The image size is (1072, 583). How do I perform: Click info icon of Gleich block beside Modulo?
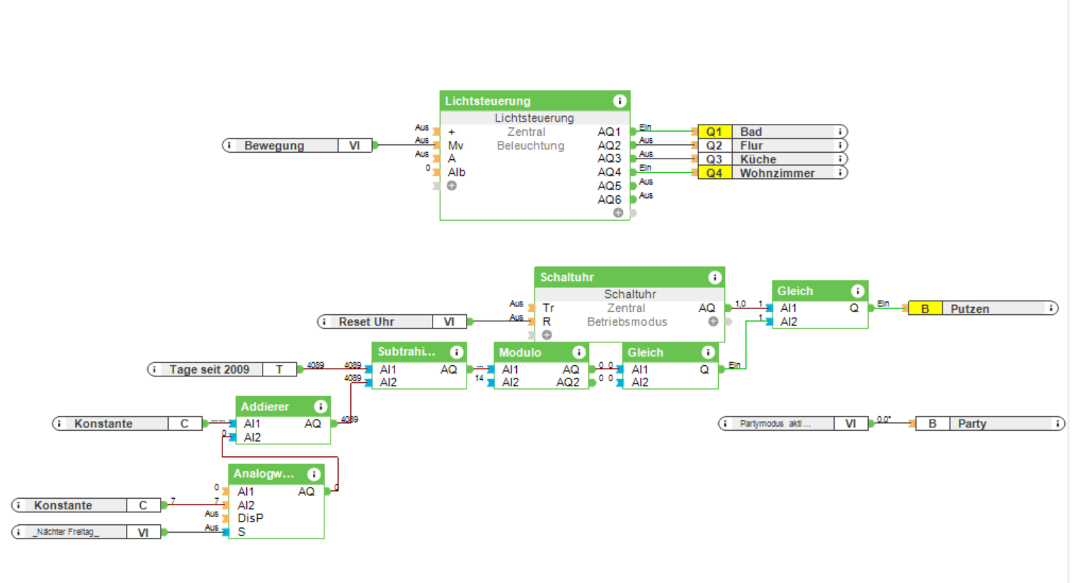(x=708, y=352)
